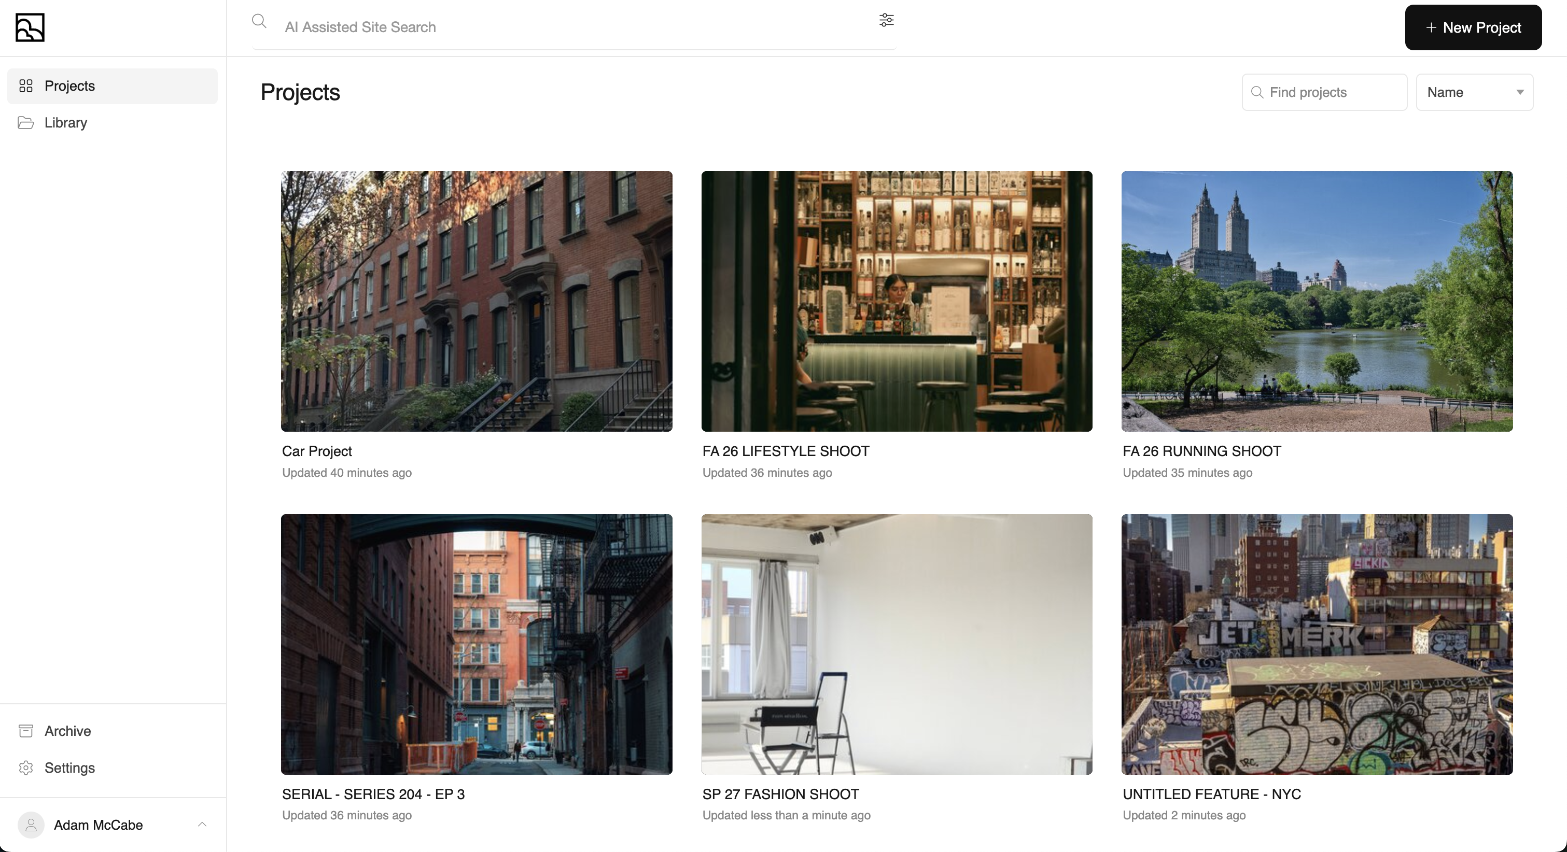Click the app logo icon
Viewport: 1567px width, 852px height.
click(30, 27)
